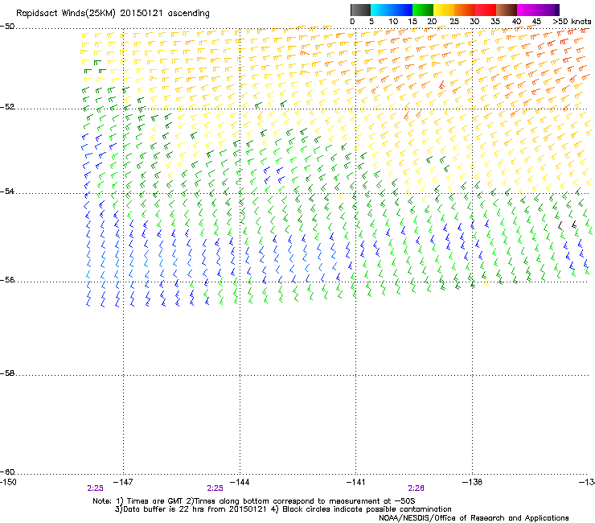Click the red 30-35 knots legend color

(486, 10)
